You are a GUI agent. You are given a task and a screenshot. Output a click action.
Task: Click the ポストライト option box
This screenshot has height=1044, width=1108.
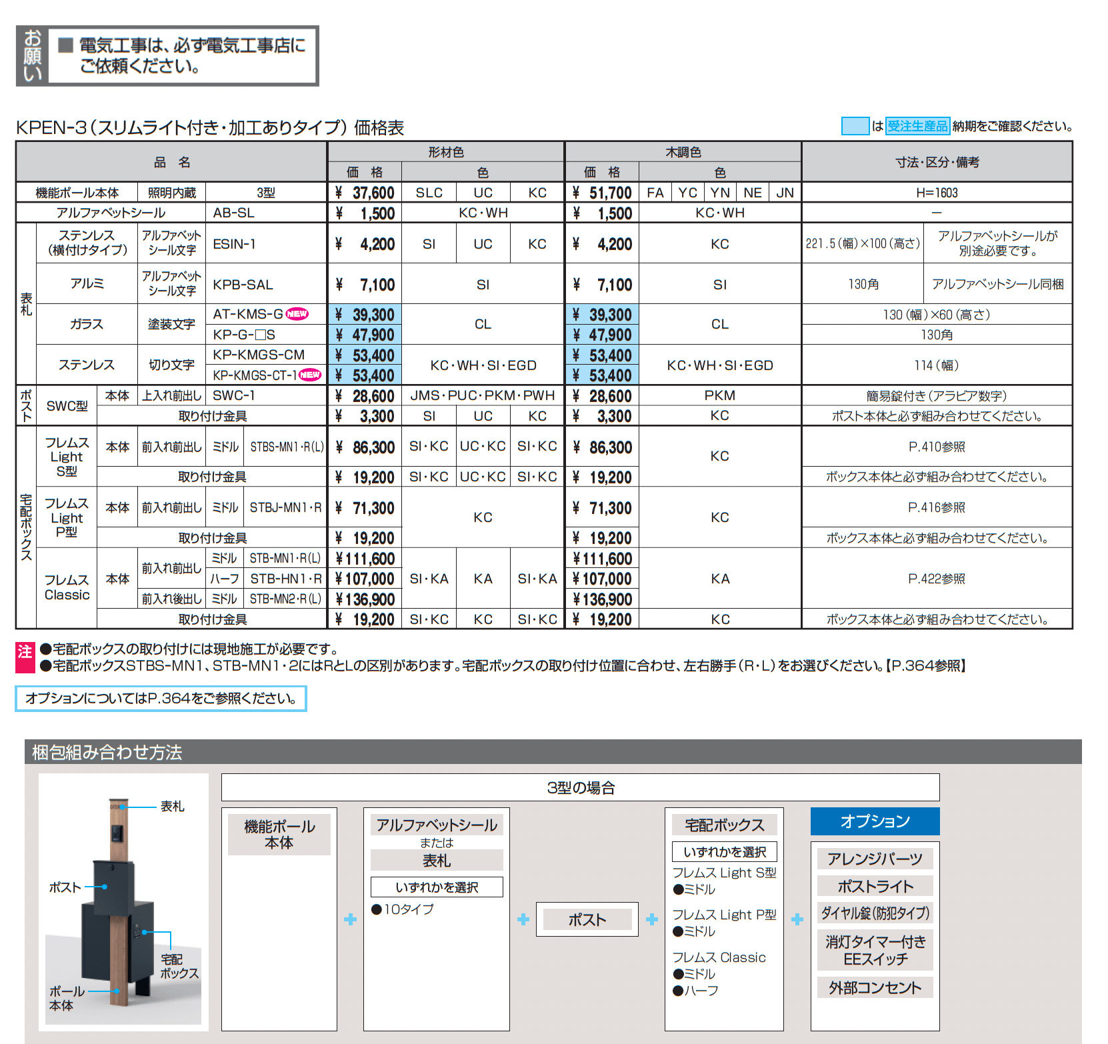[x=875, y=886]
